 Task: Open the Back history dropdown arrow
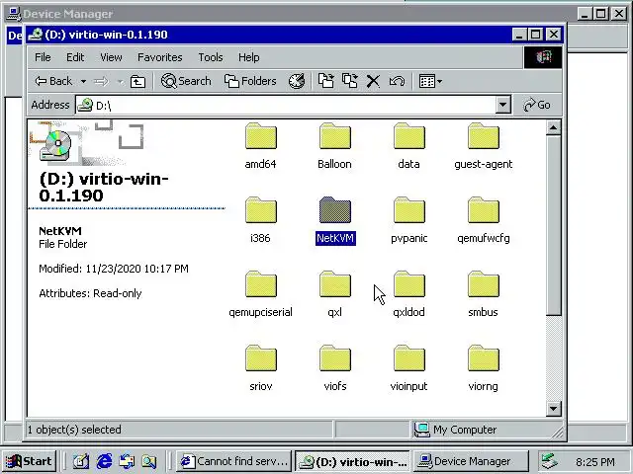(83, 81)
